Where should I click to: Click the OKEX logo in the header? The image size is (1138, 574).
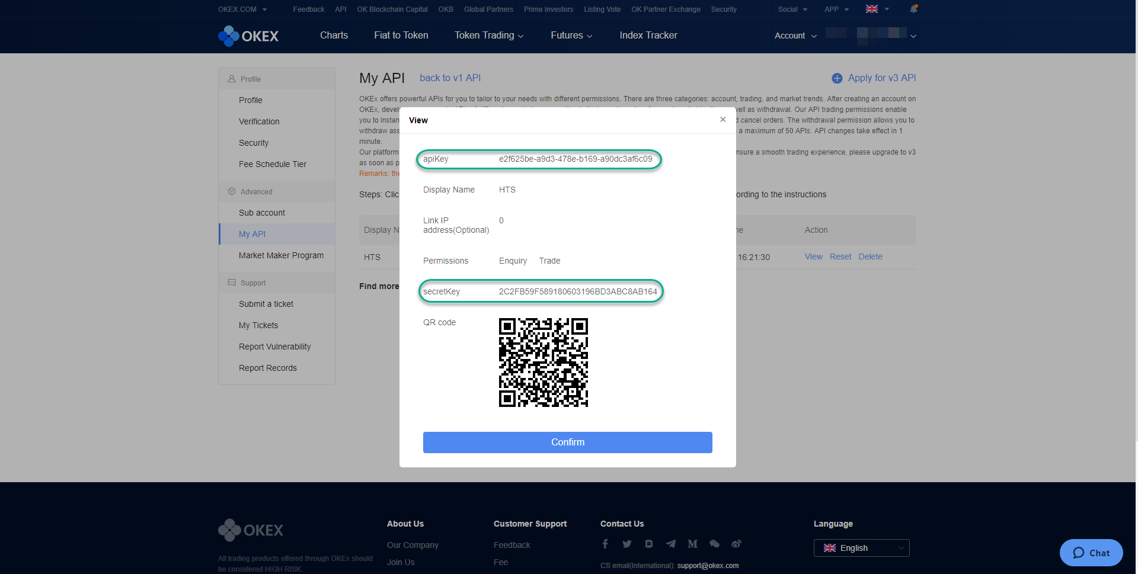click(x=248, y=36)
